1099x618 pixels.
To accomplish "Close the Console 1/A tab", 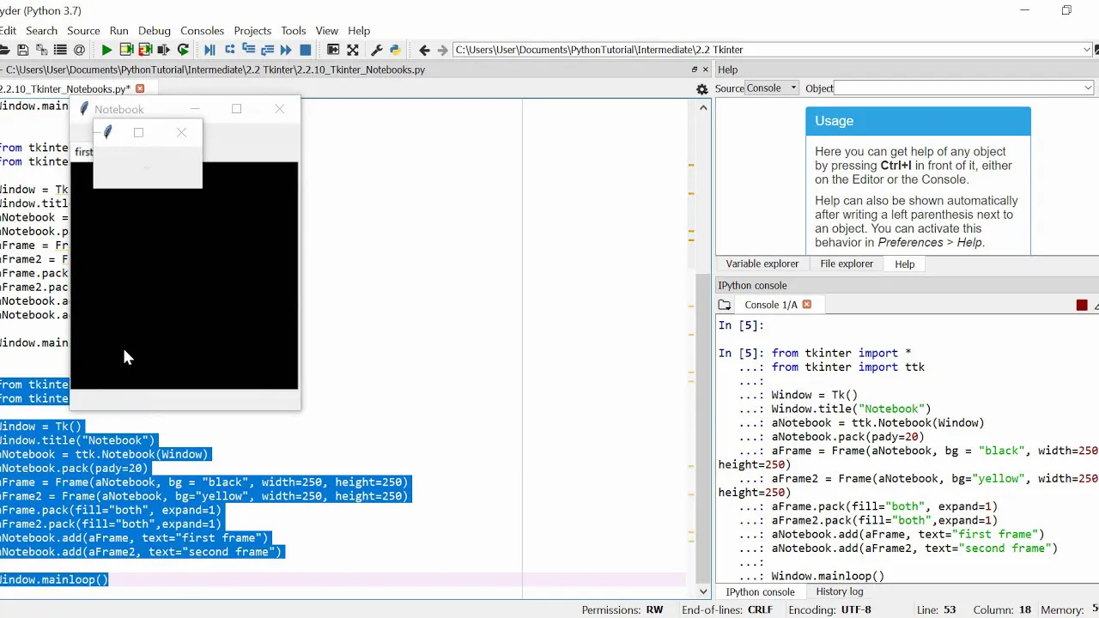I will (806, 305).
